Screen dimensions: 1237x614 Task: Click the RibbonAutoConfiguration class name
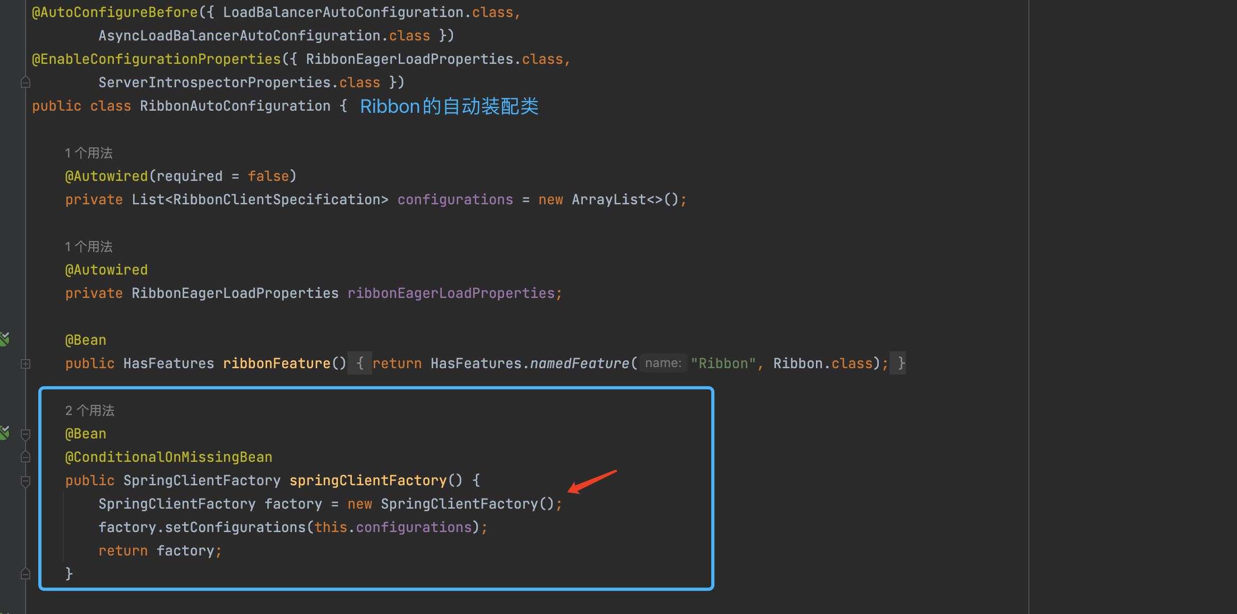pyautogui.click(x=235, y=106)
